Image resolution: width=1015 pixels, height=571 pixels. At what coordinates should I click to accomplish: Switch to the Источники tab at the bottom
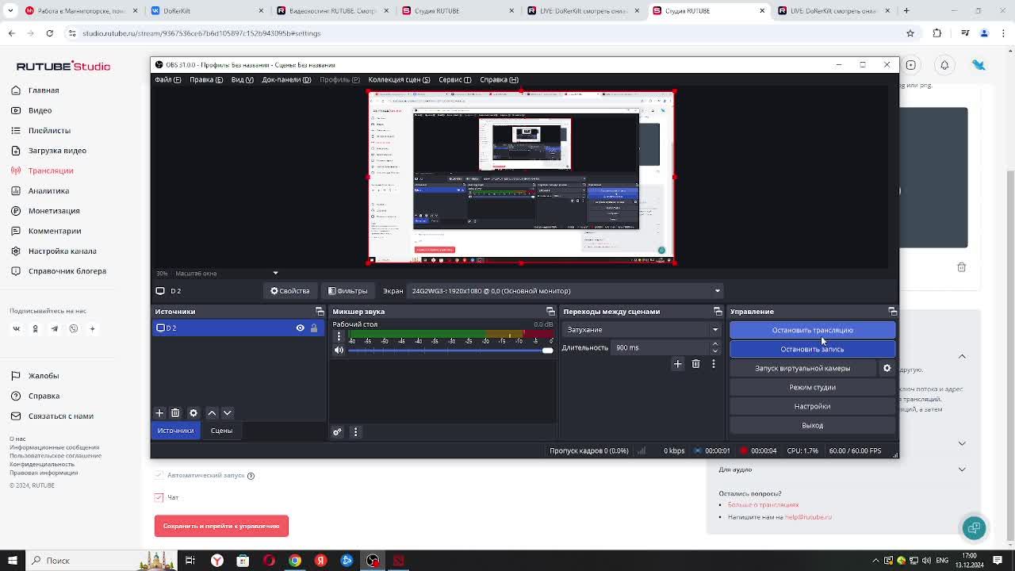tap(175, 431)
